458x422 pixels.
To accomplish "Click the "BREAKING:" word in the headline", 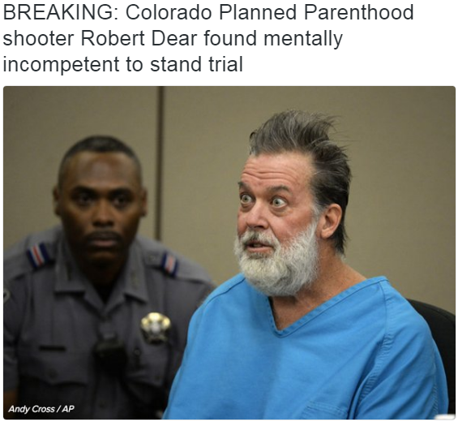I will pyautogui.click(x=61, y=12).
